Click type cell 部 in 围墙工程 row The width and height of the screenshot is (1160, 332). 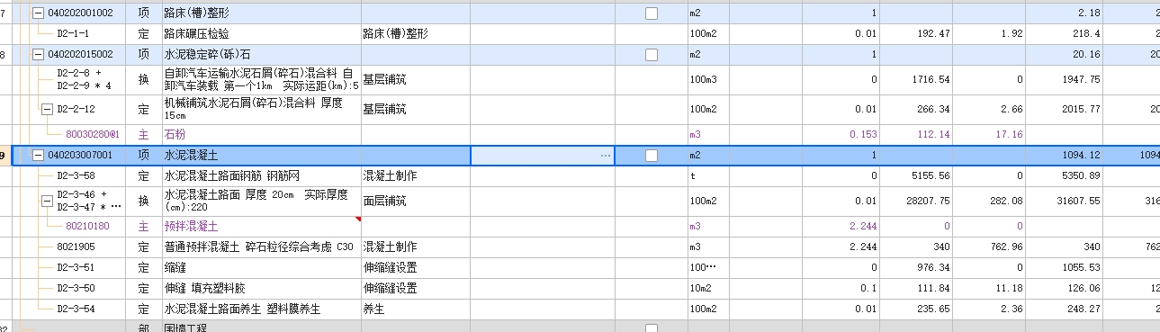(x=143, y=328)
